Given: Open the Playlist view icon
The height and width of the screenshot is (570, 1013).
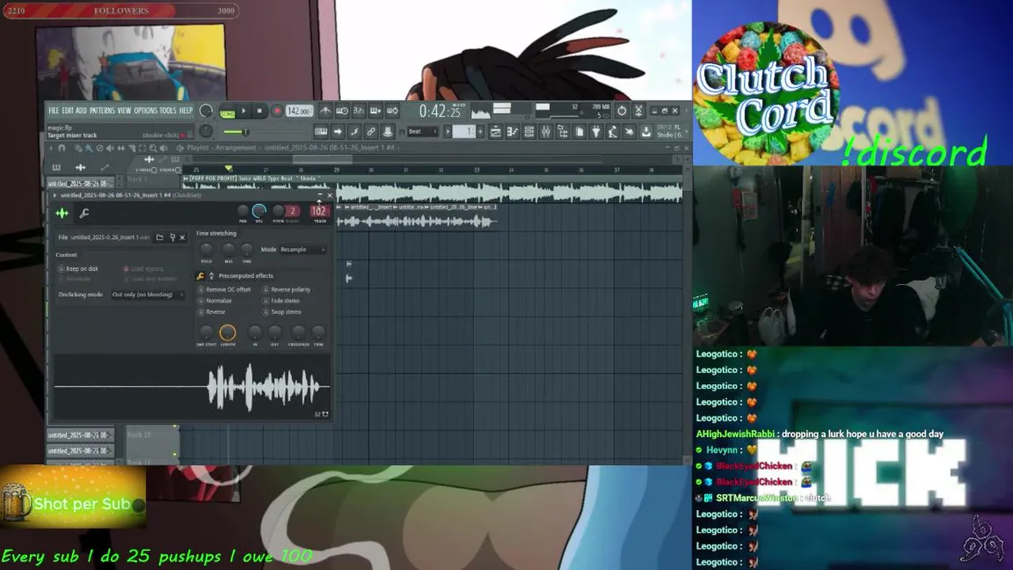Looking at the screenshot, I should click(x=495, y=131).
